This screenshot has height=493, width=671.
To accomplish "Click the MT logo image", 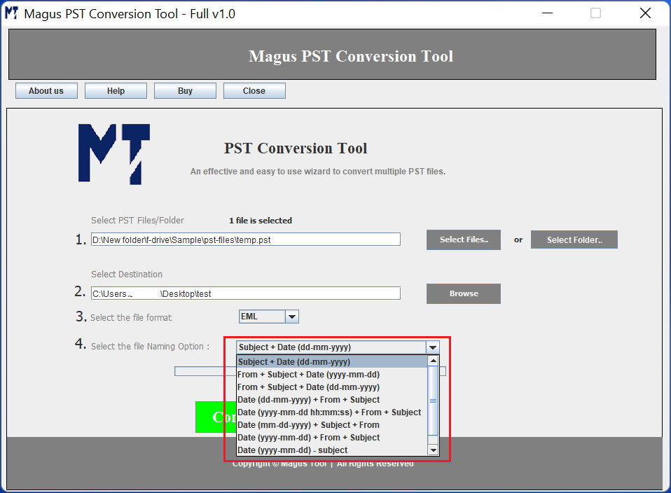I will [113, 154].
